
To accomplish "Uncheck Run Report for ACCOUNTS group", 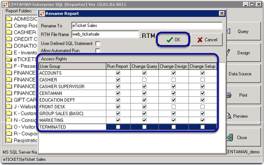I will click(x=118, y=73).
